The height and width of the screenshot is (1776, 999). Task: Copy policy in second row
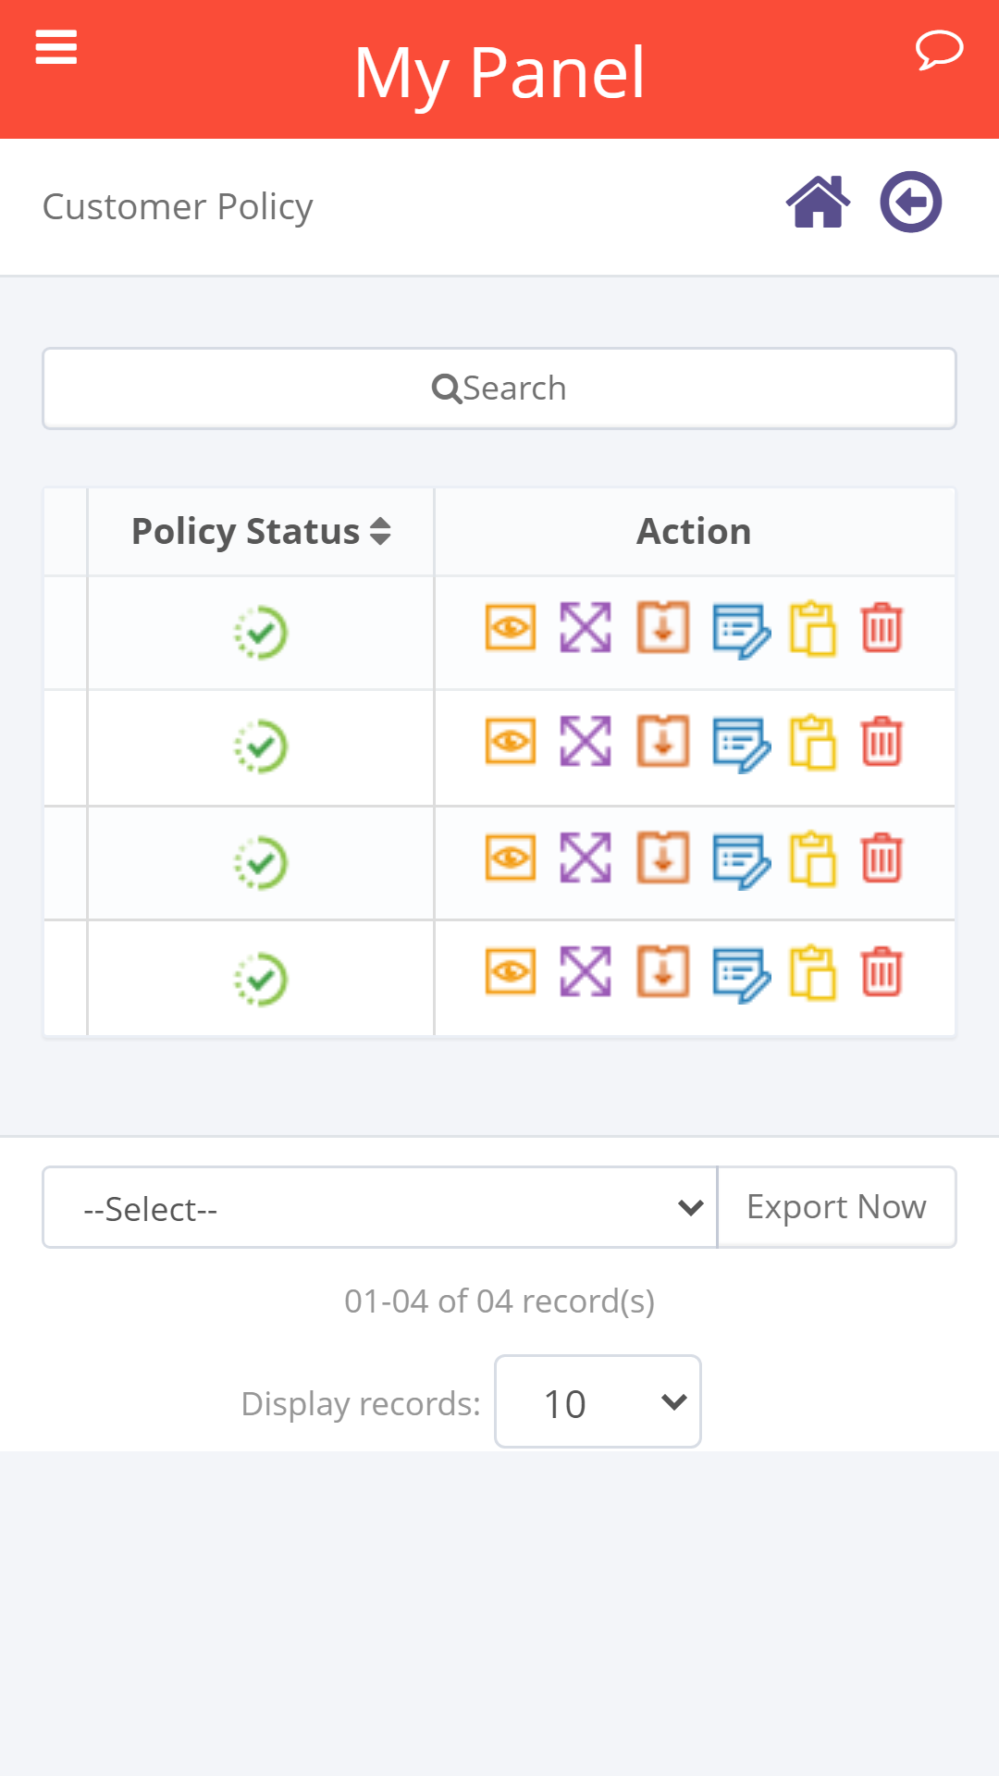[x=813, y=743]
